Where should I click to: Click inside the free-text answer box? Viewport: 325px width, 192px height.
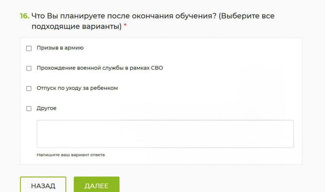(x=165, y=133)
